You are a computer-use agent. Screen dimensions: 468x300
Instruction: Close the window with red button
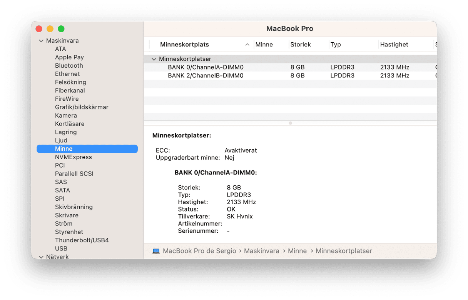39,29
